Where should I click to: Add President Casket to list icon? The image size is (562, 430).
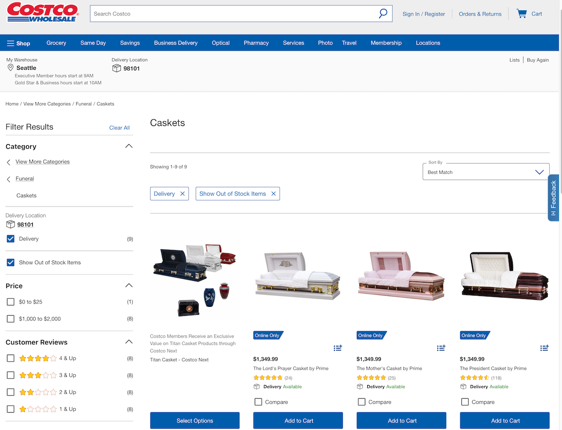tap(544, 348)
